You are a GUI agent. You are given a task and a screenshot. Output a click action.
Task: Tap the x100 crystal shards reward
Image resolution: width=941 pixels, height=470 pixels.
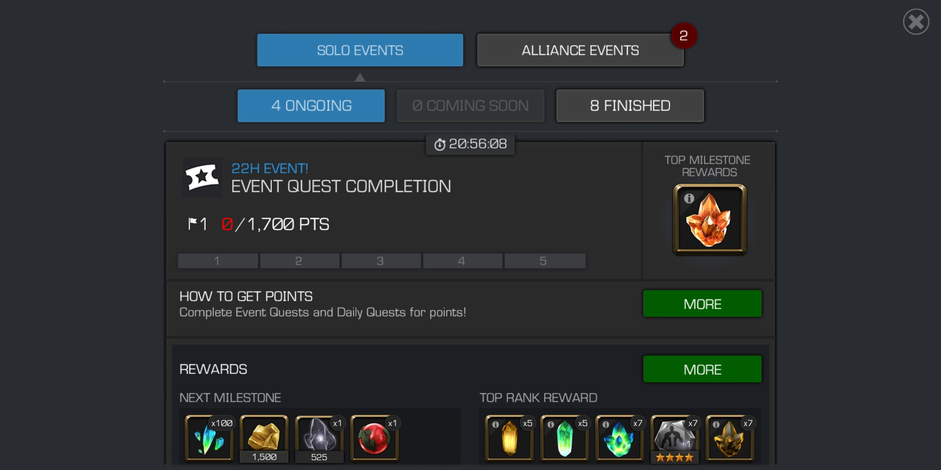click(210, 438)
